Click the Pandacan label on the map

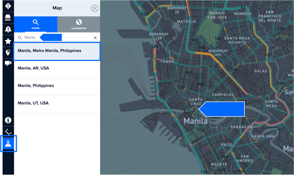[x=241, y=127]
